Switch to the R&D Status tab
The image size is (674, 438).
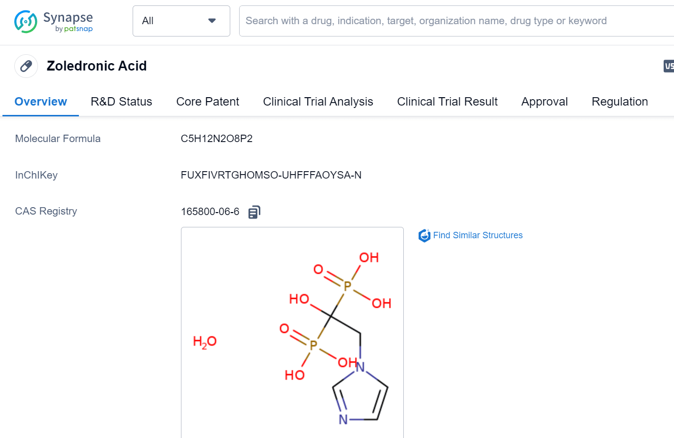pyautogui.click(x=121, y=101)
